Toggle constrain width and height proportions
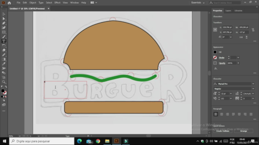259x145 pixels. click(x=253, y=30)
